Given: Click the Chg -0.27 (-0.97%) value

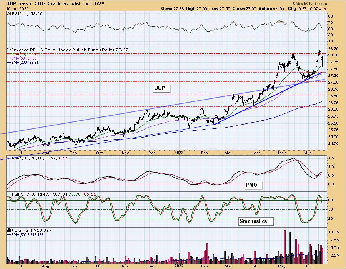Looking at the screenshot, I should point(305,8).
